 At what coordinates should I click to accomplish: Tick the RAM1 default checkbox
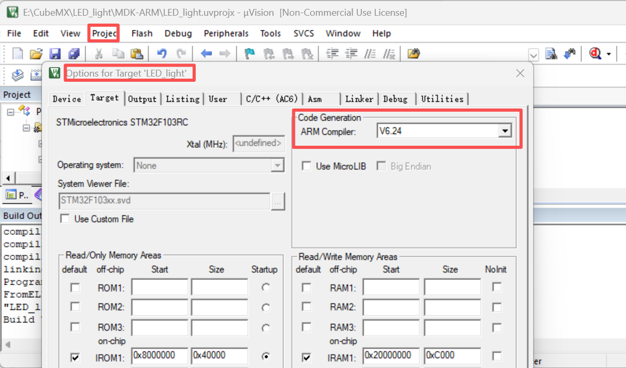(x=306, y=287)
